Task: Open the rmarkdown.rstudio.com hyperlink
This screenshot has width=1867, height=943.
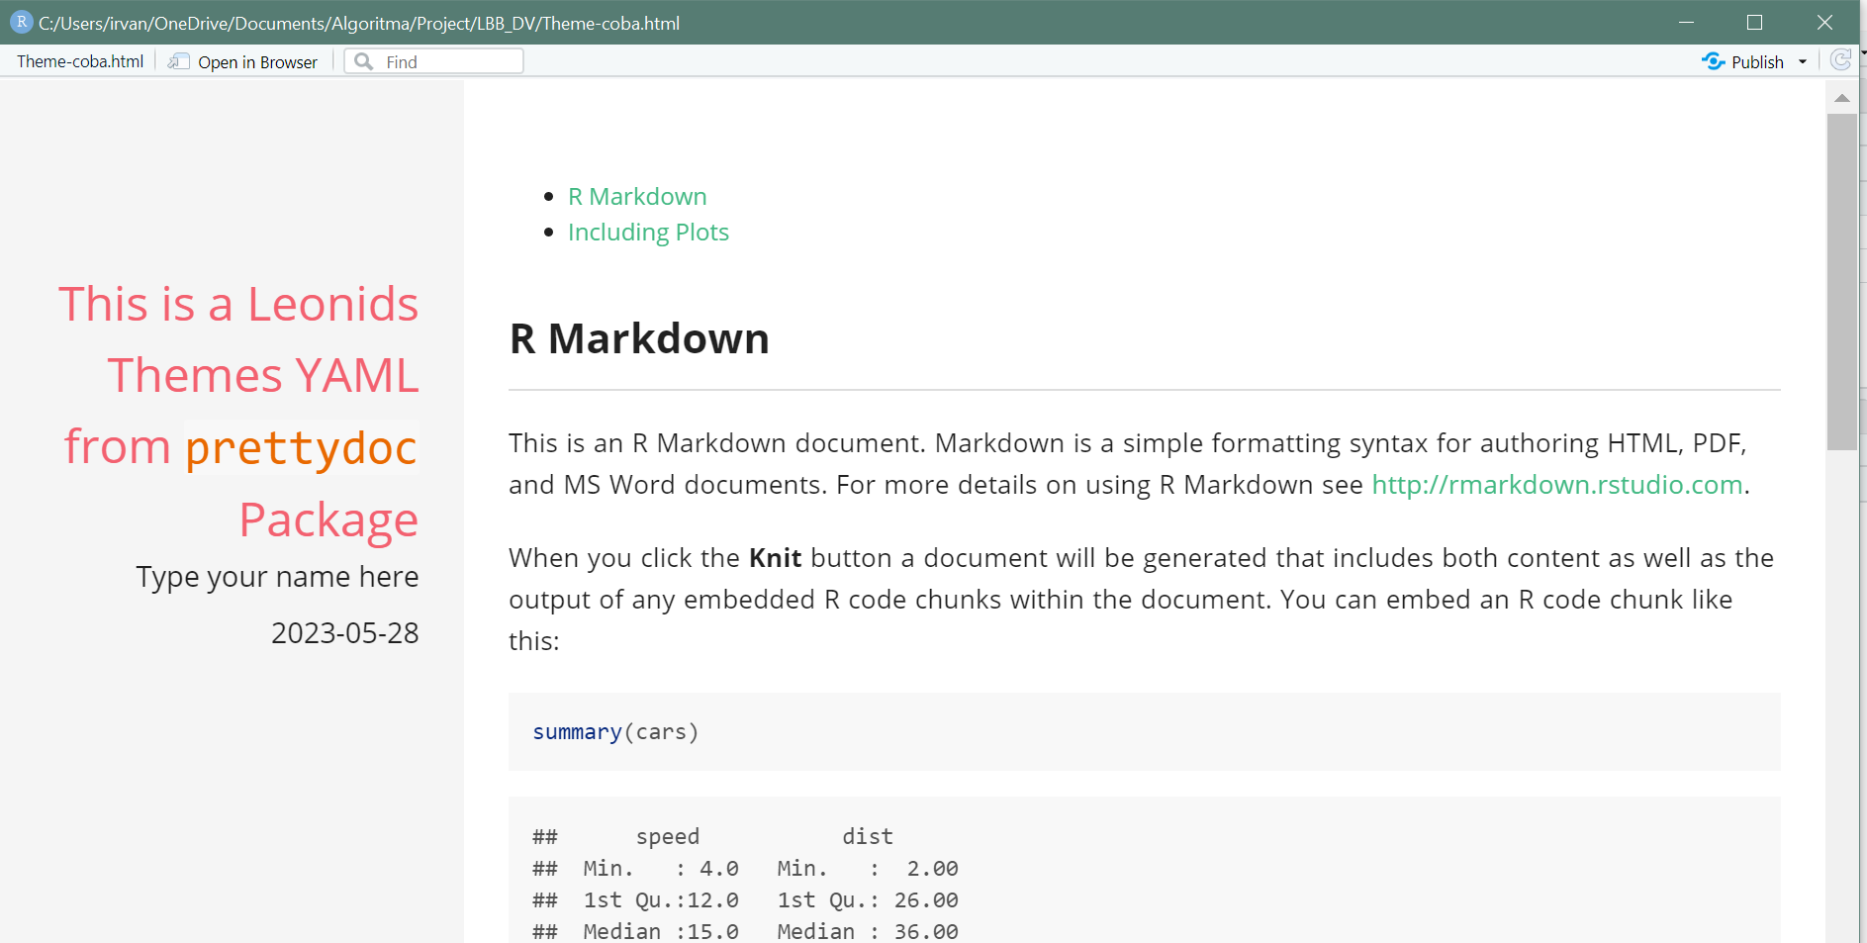Action: point(1556,485)
